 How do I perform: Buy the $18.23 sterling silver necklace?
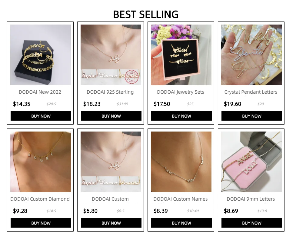(111, 116)
